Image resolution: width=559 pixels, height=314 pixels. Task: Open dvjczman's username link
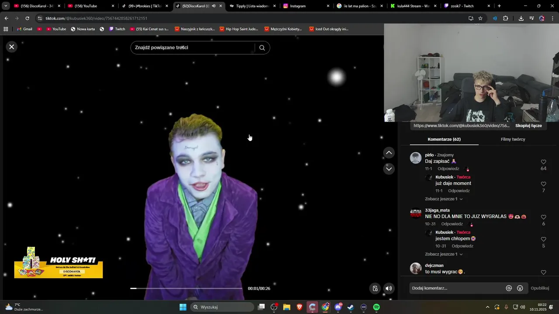click(x=434, y=266)
